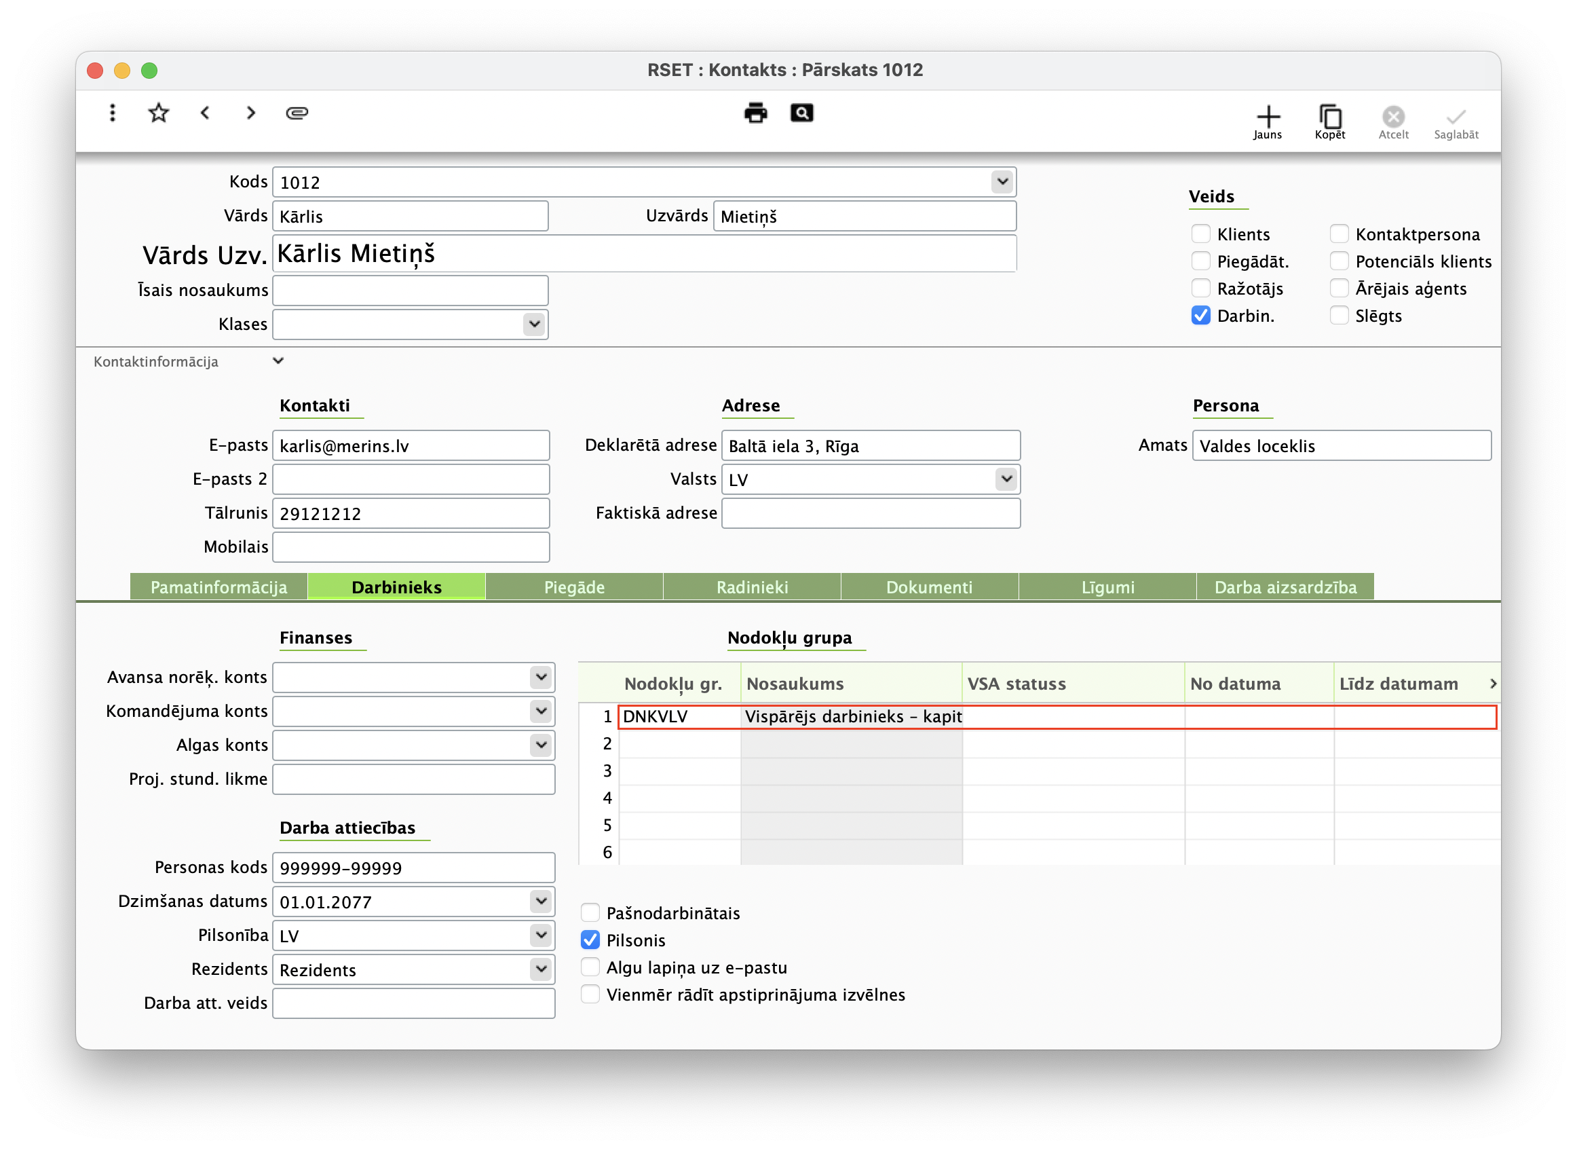
Task: Click the star favorite icon
Action: click(159, 113)
